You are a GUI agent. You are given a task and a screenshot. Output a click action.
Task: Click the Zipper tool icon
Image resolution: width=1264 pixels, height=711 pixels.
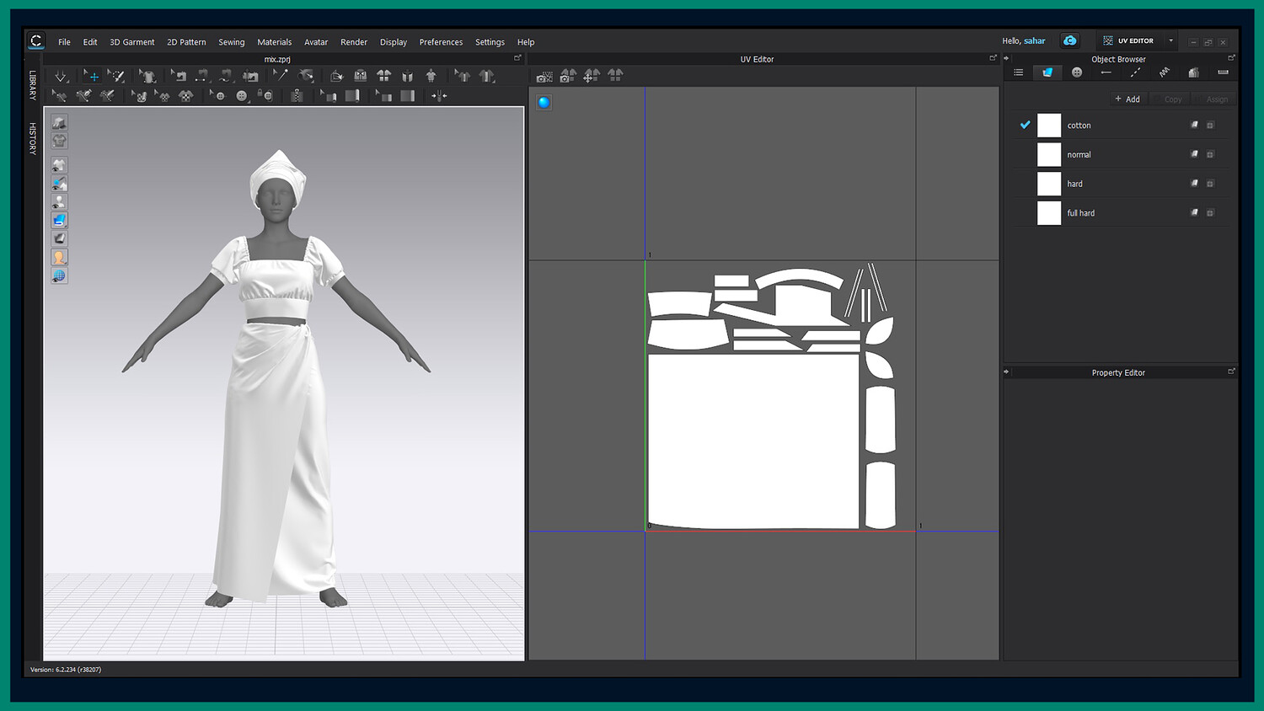[x=297, y=96]
